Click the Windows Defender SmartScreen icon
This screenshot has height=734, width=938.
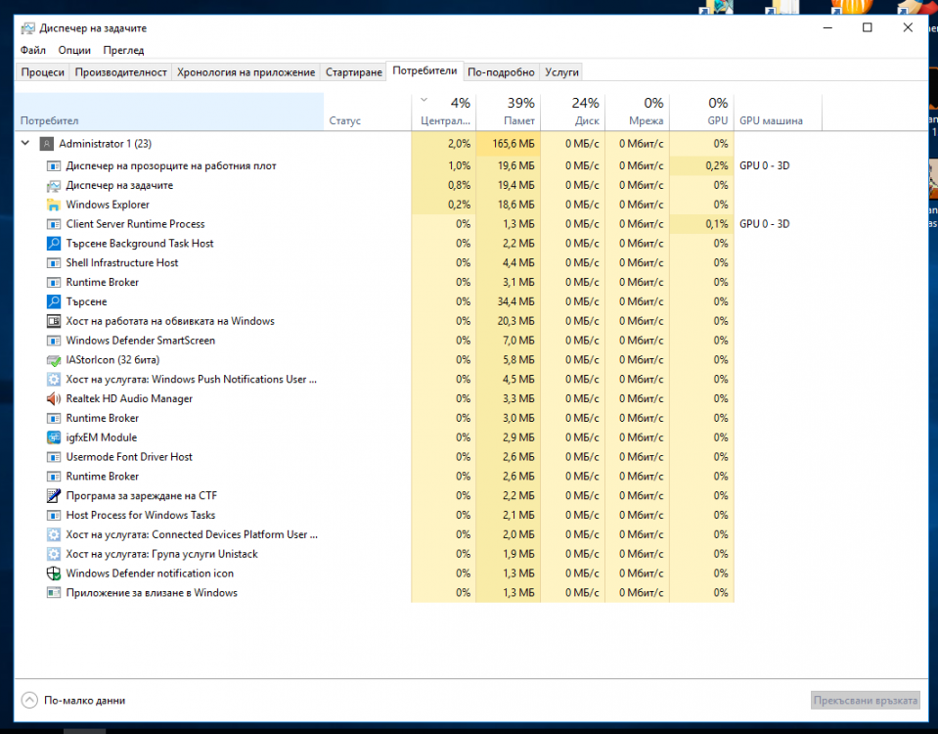coord(54,341)
